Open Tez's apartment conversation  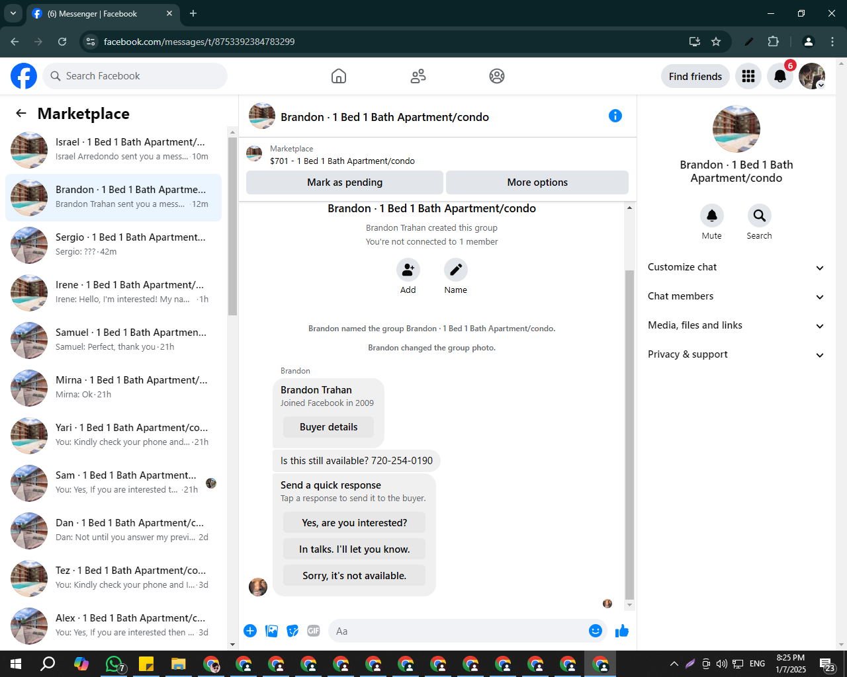[x=114, y=578]
